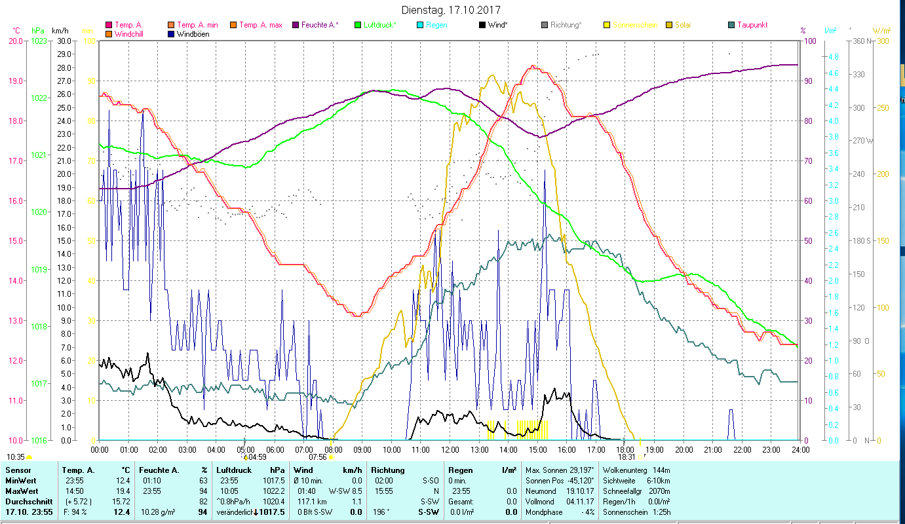905x524 pixels.
Task: Click the Solar legend color square
Action: point(668,25)
